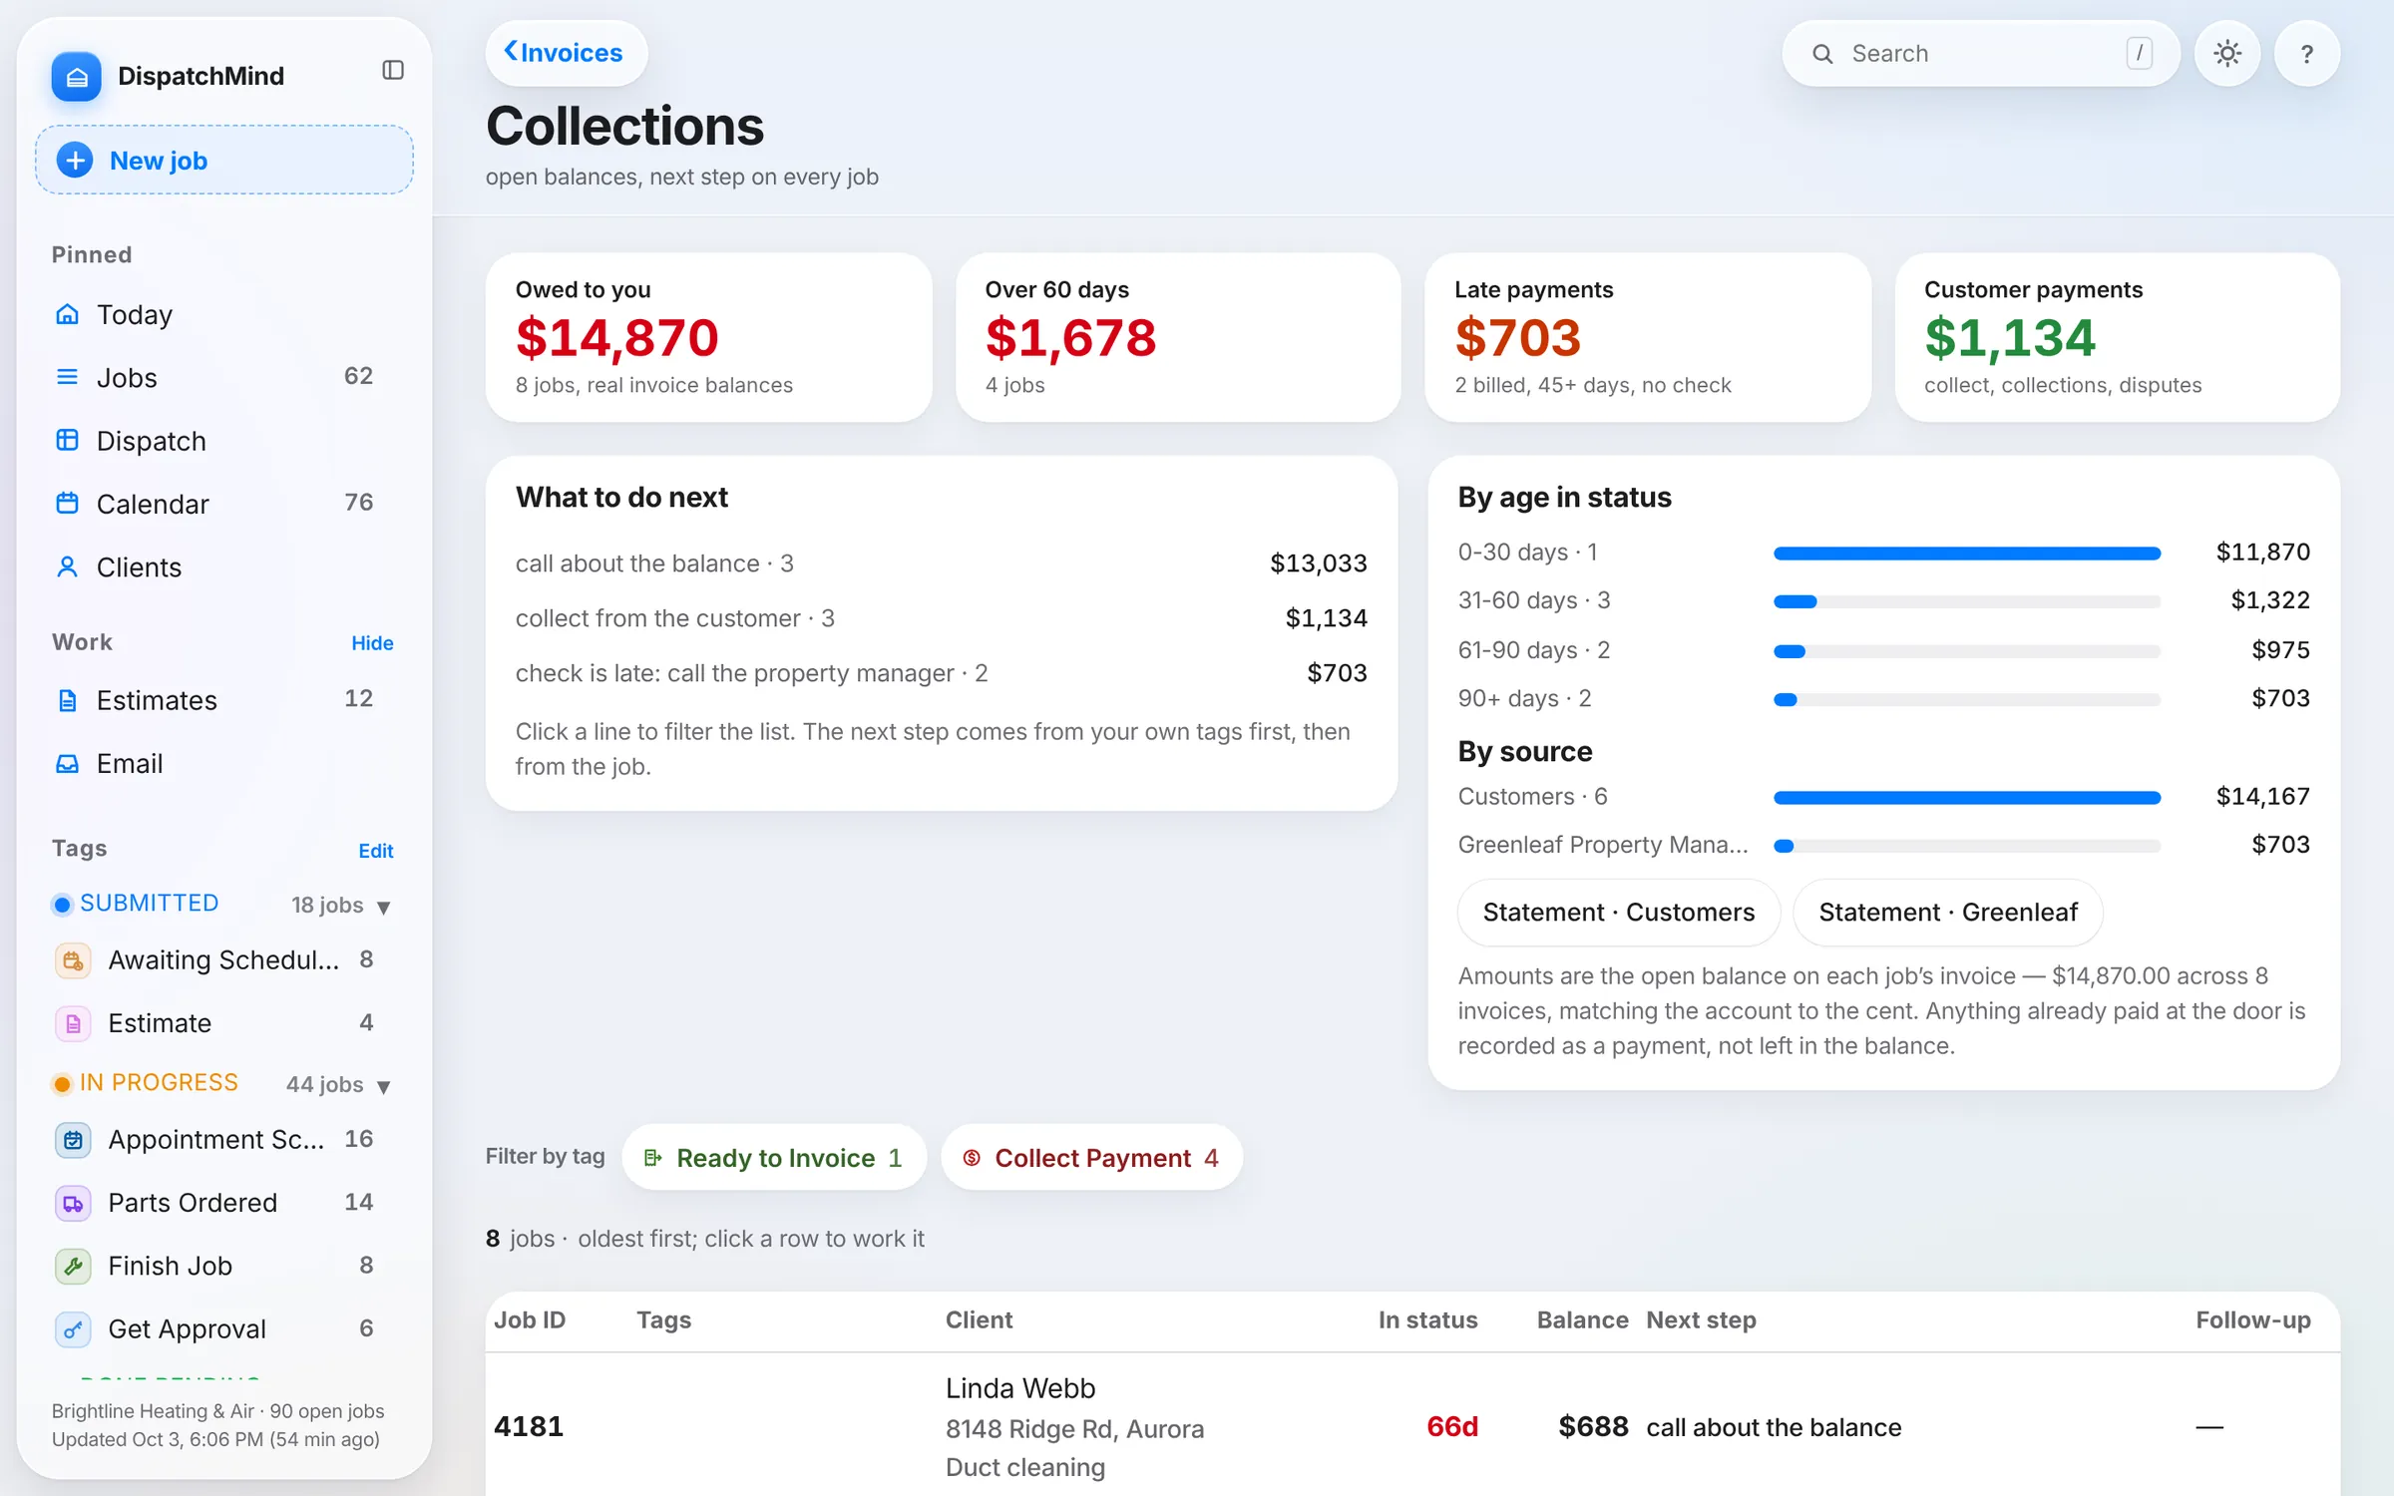This screenshot has width=2394, height=1496.
Task: Toggle Collect Payment tag filter
Action: click(1091, 1157)
